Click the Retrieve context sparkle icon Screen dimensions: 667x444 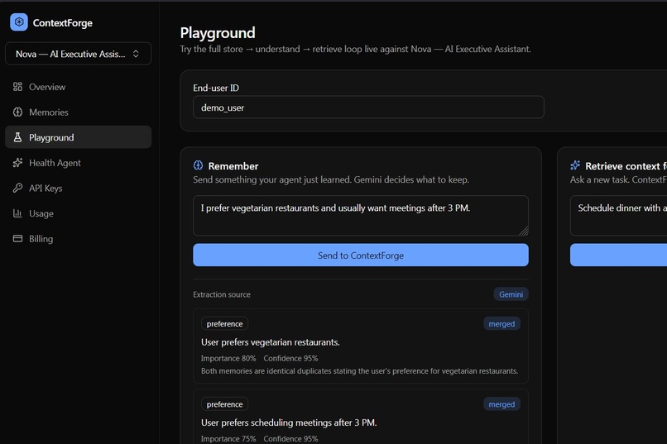575,165
